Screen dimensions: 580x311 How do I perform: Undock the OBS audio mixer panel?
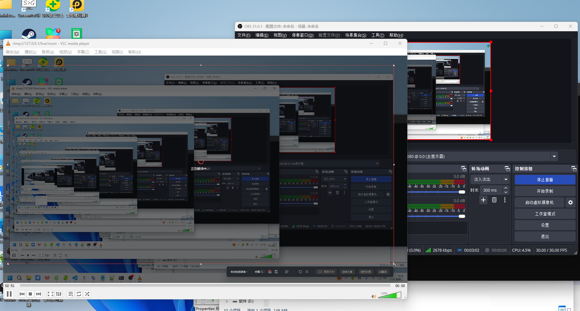[x=463, y=169]
